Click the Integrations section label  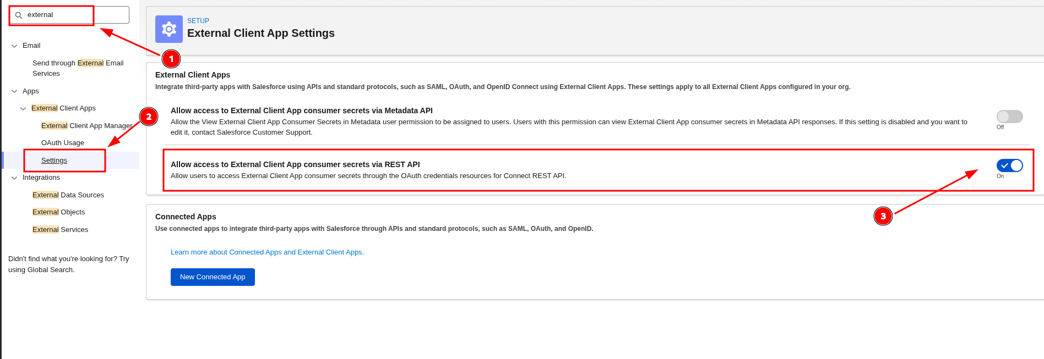[x=41, y=178]
